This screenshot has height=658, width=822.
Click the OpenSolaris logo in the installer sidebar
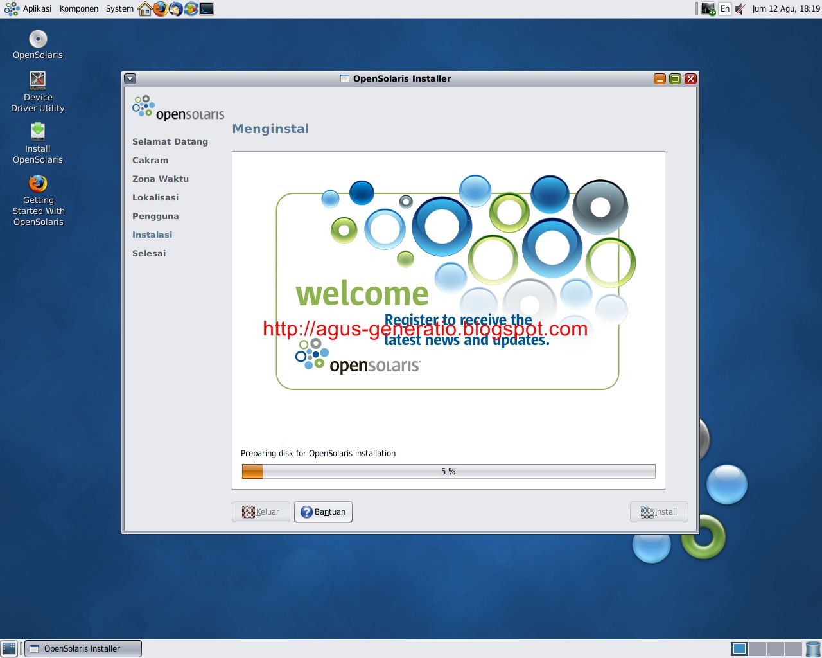click(178, 108)
